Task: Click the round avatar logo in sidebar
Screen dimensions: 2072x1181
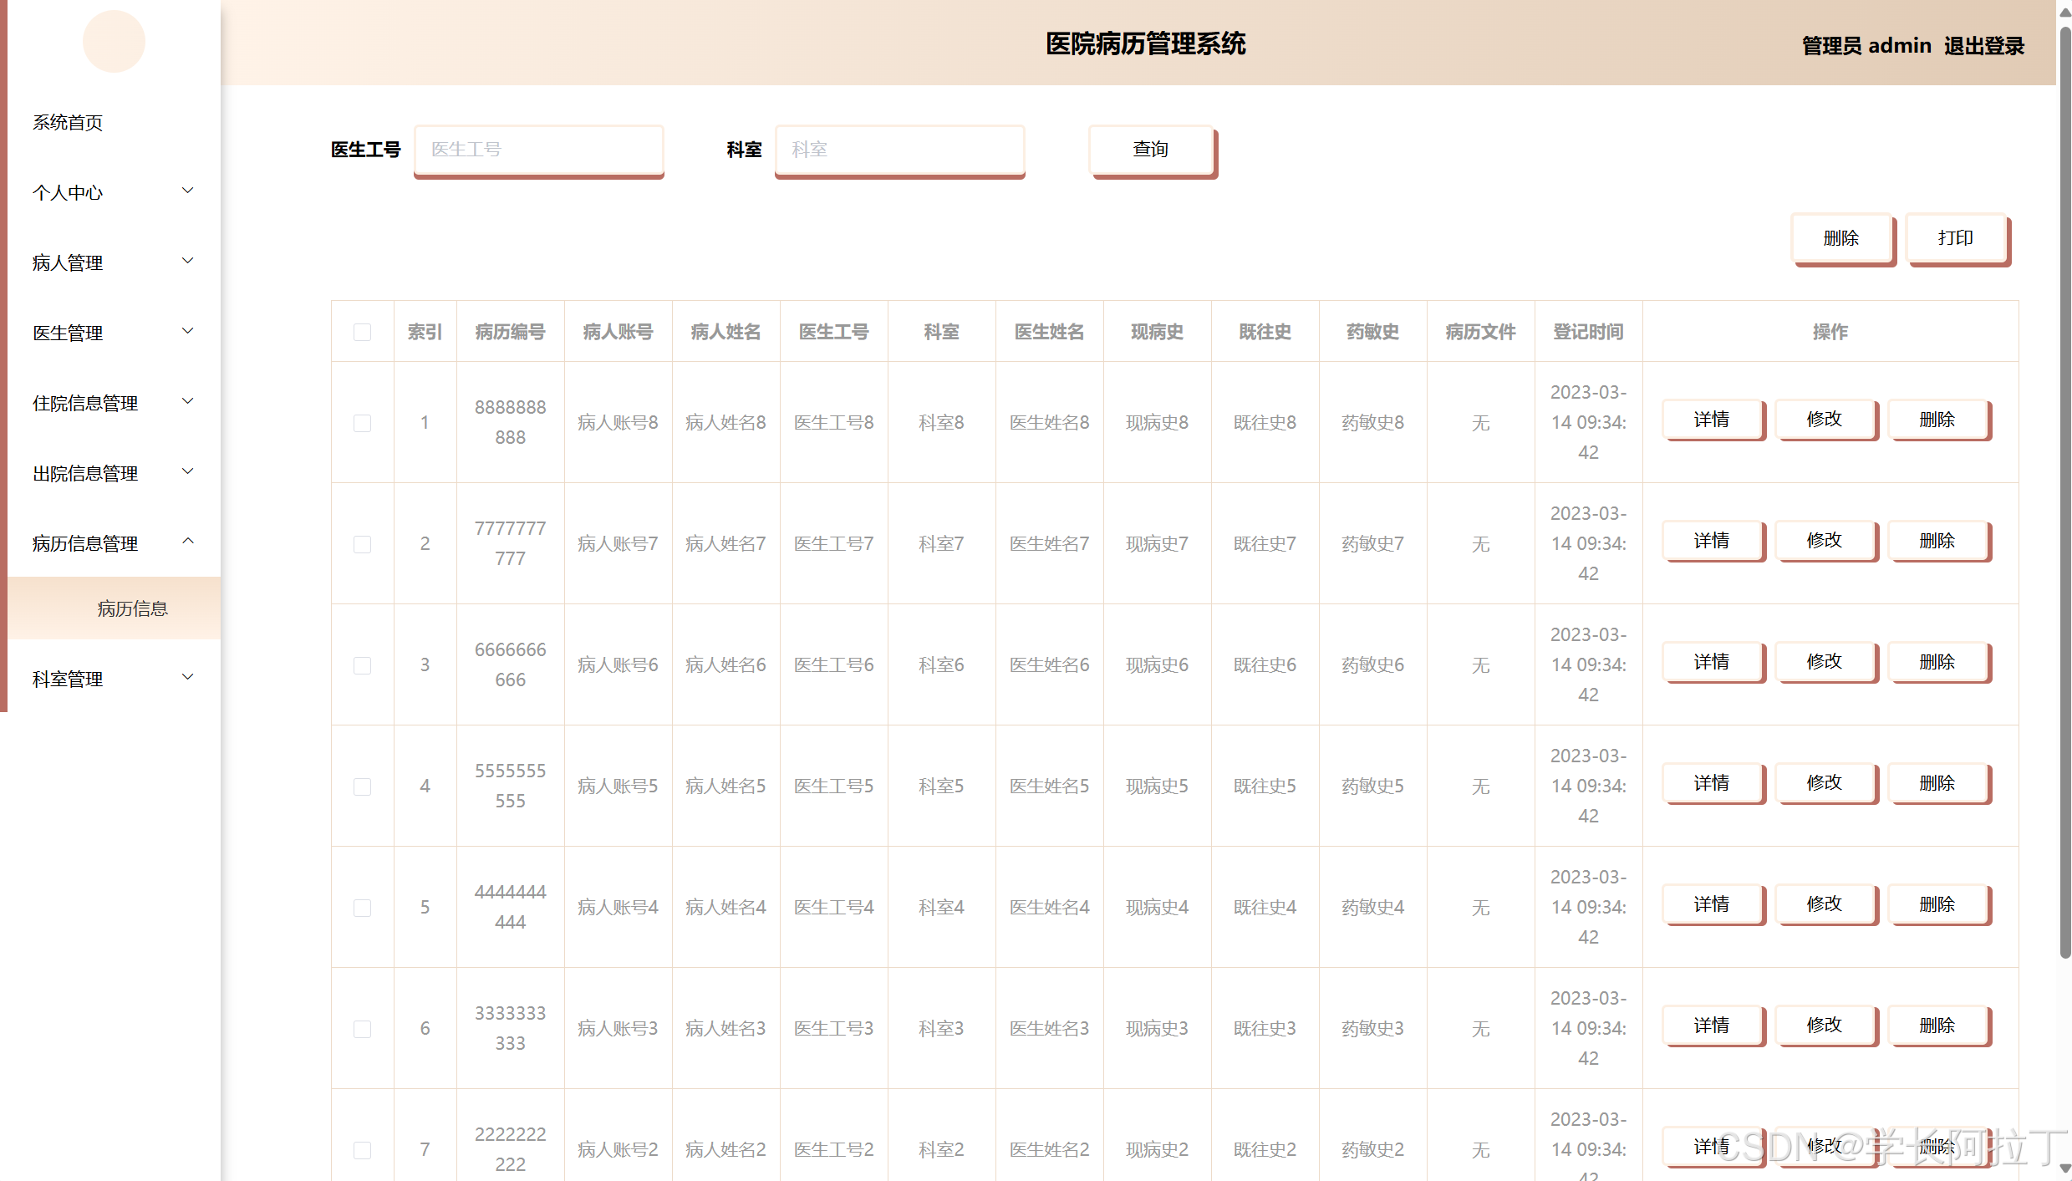Action: [x=114, y=42]
